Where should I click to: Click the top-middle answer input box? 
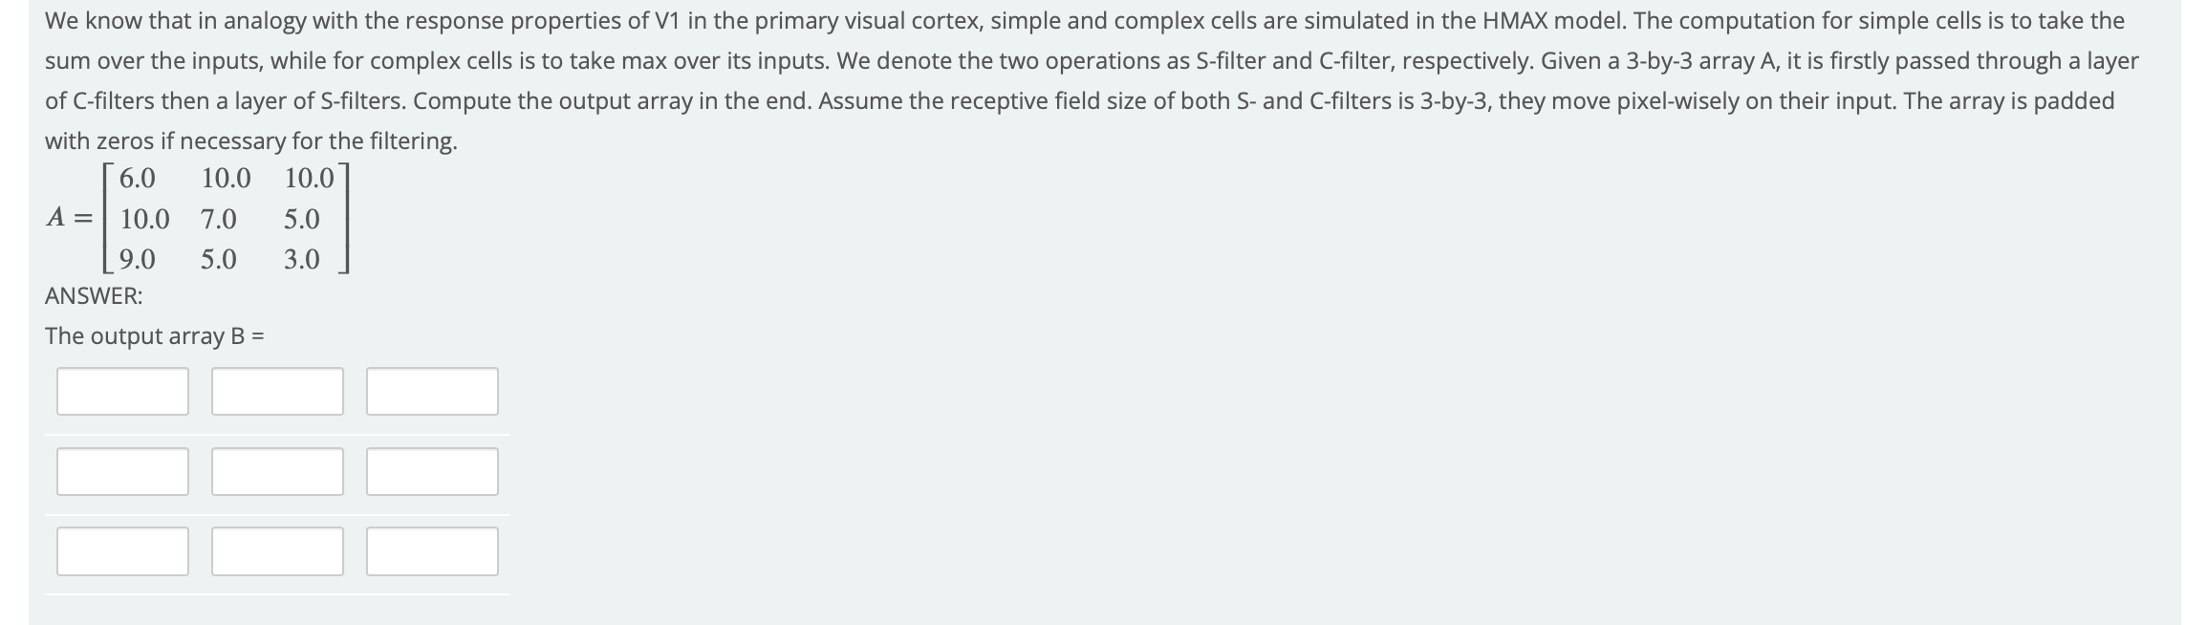277,390
